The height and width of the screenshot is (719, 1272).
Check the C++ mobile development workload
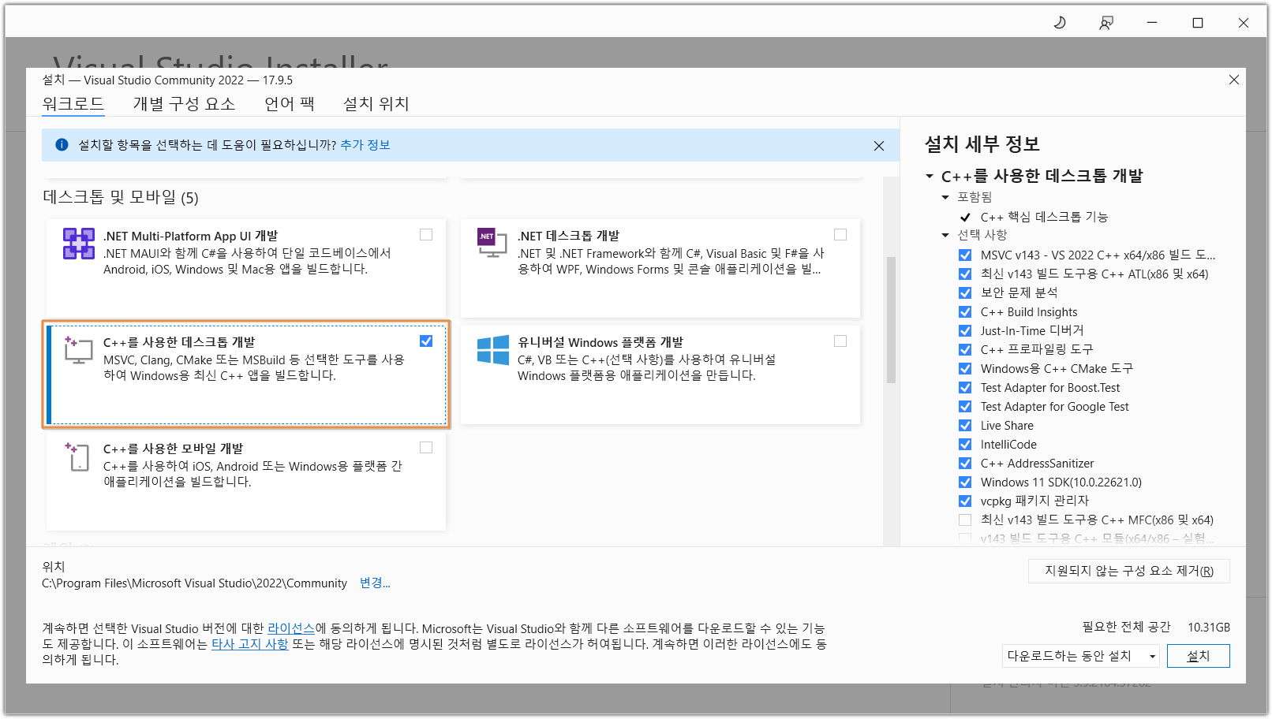coord(426,448)
